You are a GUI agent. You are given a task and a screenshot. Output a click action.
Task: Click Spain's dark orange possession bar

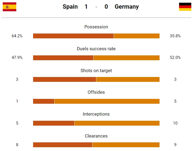coord(73,36)
